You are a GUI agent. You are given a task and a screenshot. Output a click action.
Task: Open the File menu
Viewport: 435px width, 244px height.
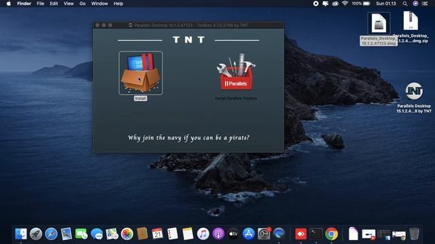[x=41, y=3]
